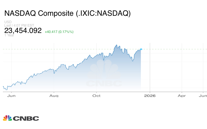Click the Apr label on the time axis
The image size is (207, 129).
(x=182, y=96)
